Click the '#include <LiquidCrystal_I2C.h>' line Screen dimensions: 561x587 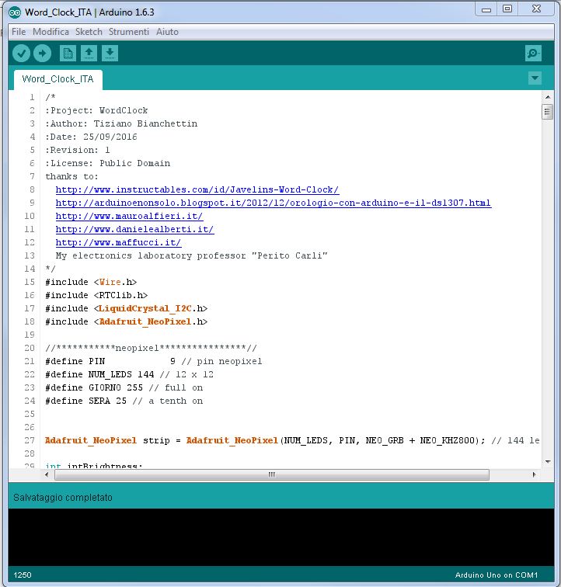[x=127, y=308]
